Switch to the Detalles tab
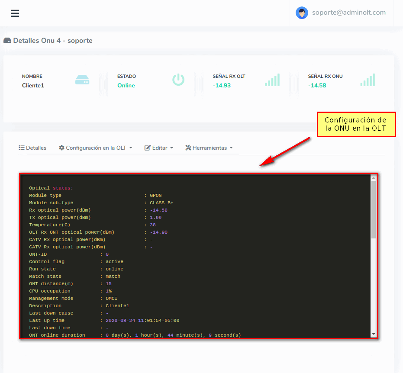 [32, 148]
